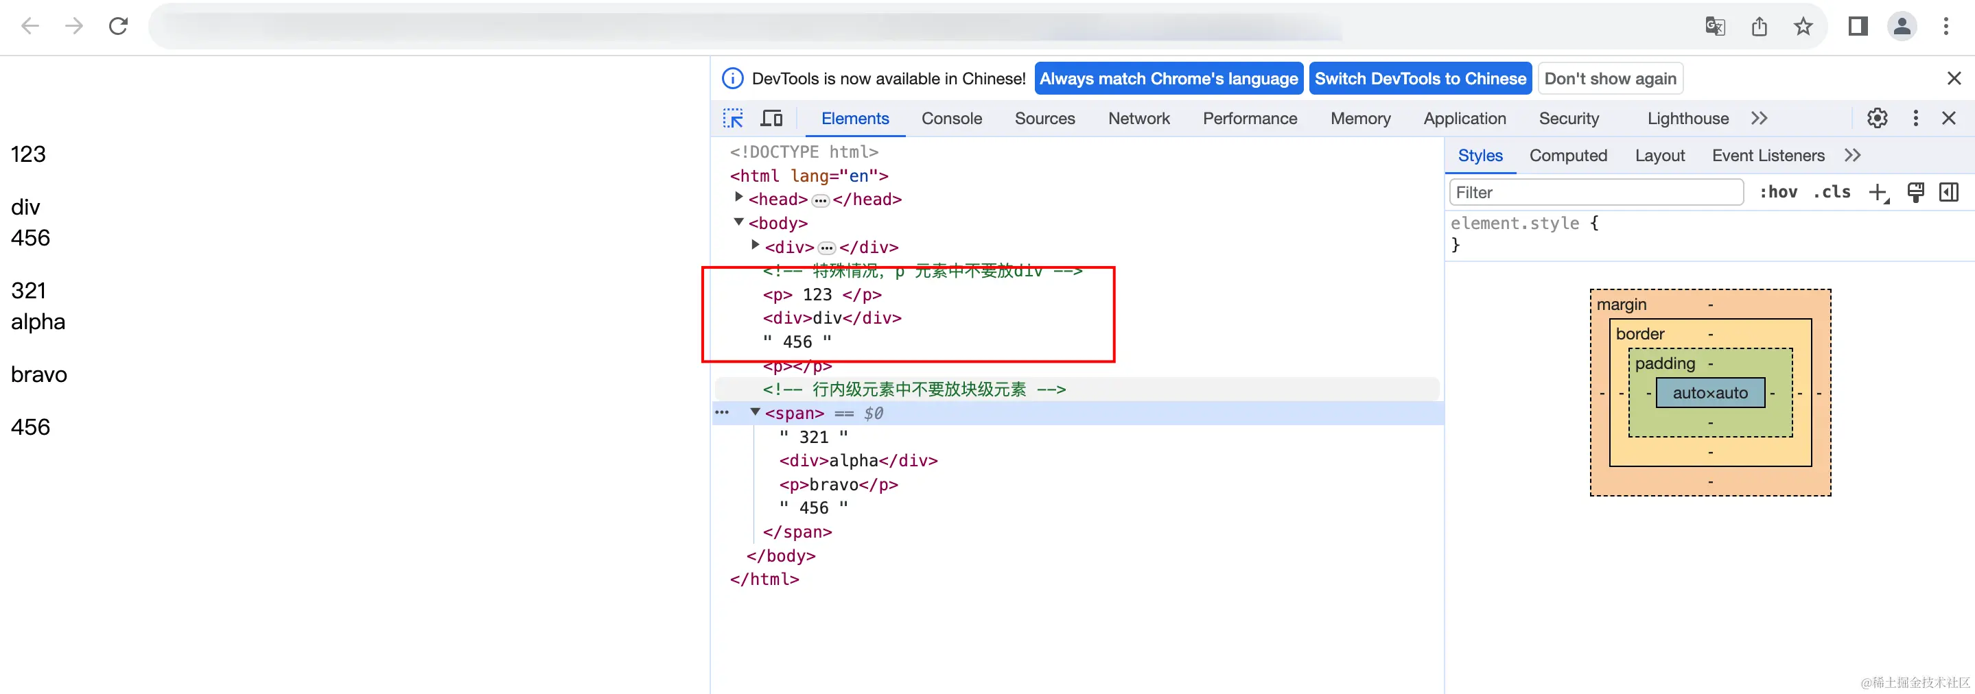This screenshot has height=694, width=1975.
Task: Open DevTools customize three-dot menu
Action: click(1915, 118)
